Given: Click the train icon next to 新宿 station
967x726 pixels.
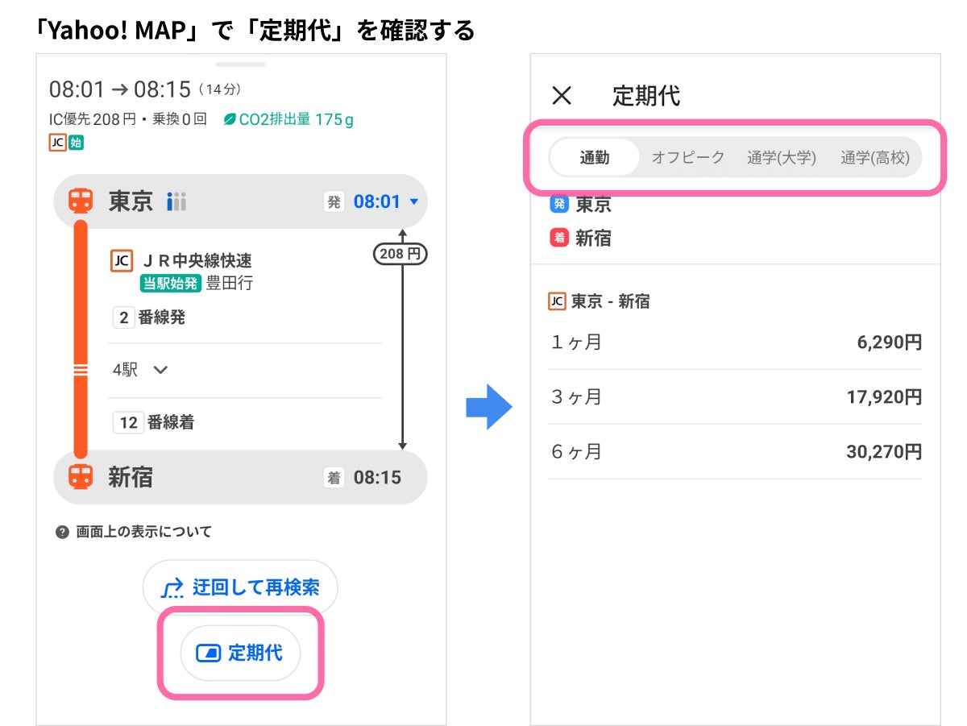Looking at the screenshot, I should pyautogui.click(x=80, y=477).
